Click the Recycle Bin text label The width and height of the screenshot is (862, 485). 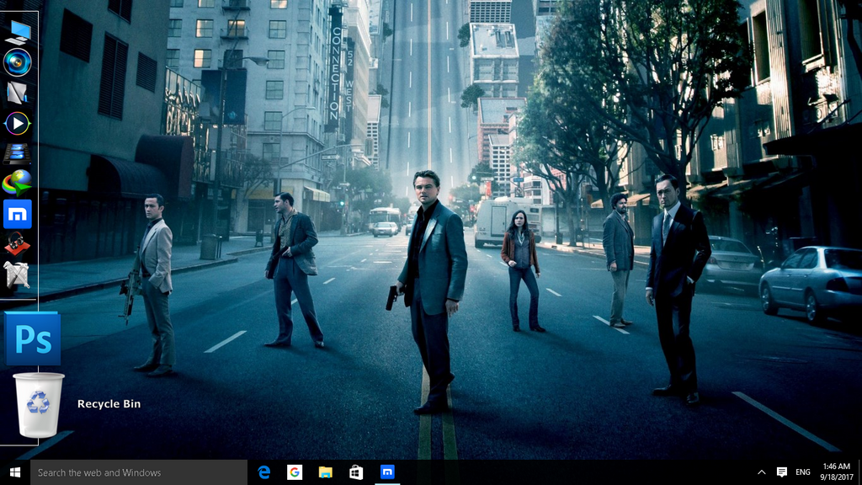point(109,403)
